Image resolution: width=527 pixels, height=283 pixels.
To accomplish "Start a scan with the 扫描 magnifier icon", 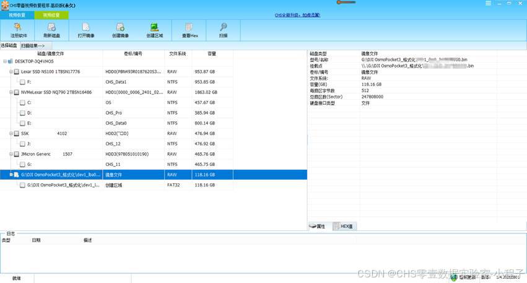I will 223,27.
